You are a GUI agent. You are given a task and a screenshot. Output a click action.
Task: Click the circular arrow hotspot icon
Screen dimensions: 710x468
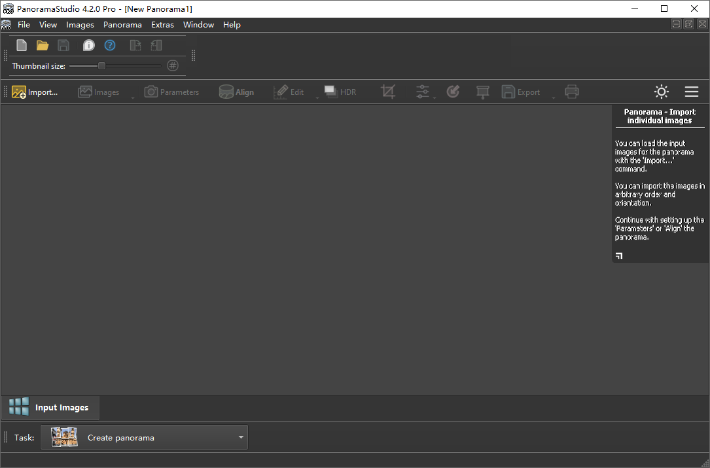453,92
